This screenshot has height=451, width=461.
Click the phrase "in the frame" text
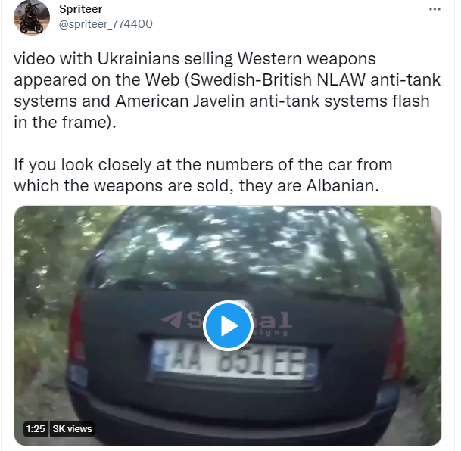coord(59,123)
